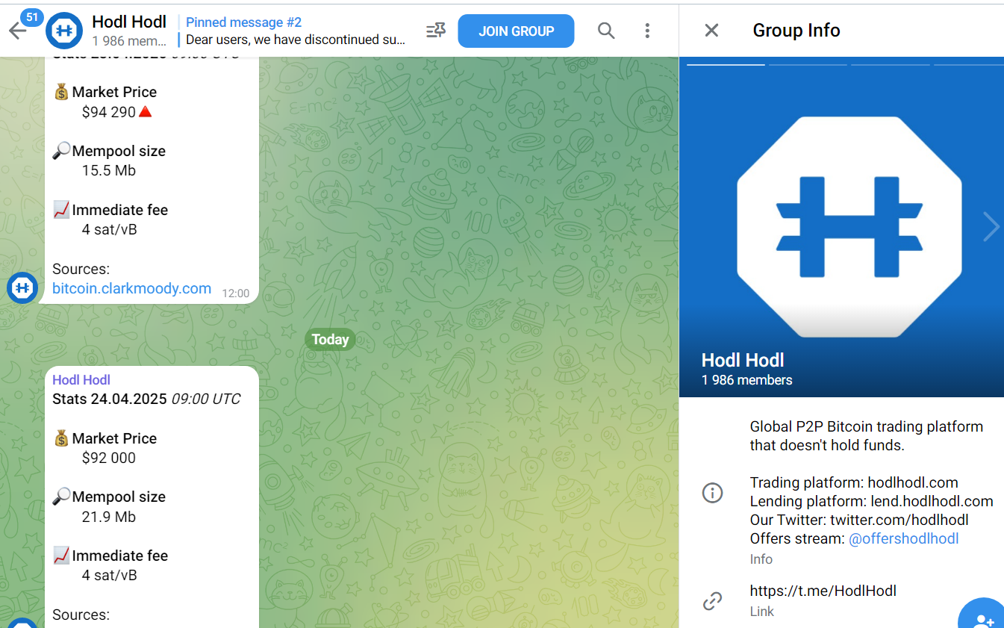1004x628 pixels.
Task: Click the 12:00 message timestamp
Action: click(x=236, y=293)
